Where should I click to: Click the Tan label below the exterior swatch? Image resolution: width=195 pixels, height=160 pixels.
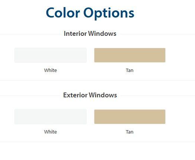[x=130, y=132]
